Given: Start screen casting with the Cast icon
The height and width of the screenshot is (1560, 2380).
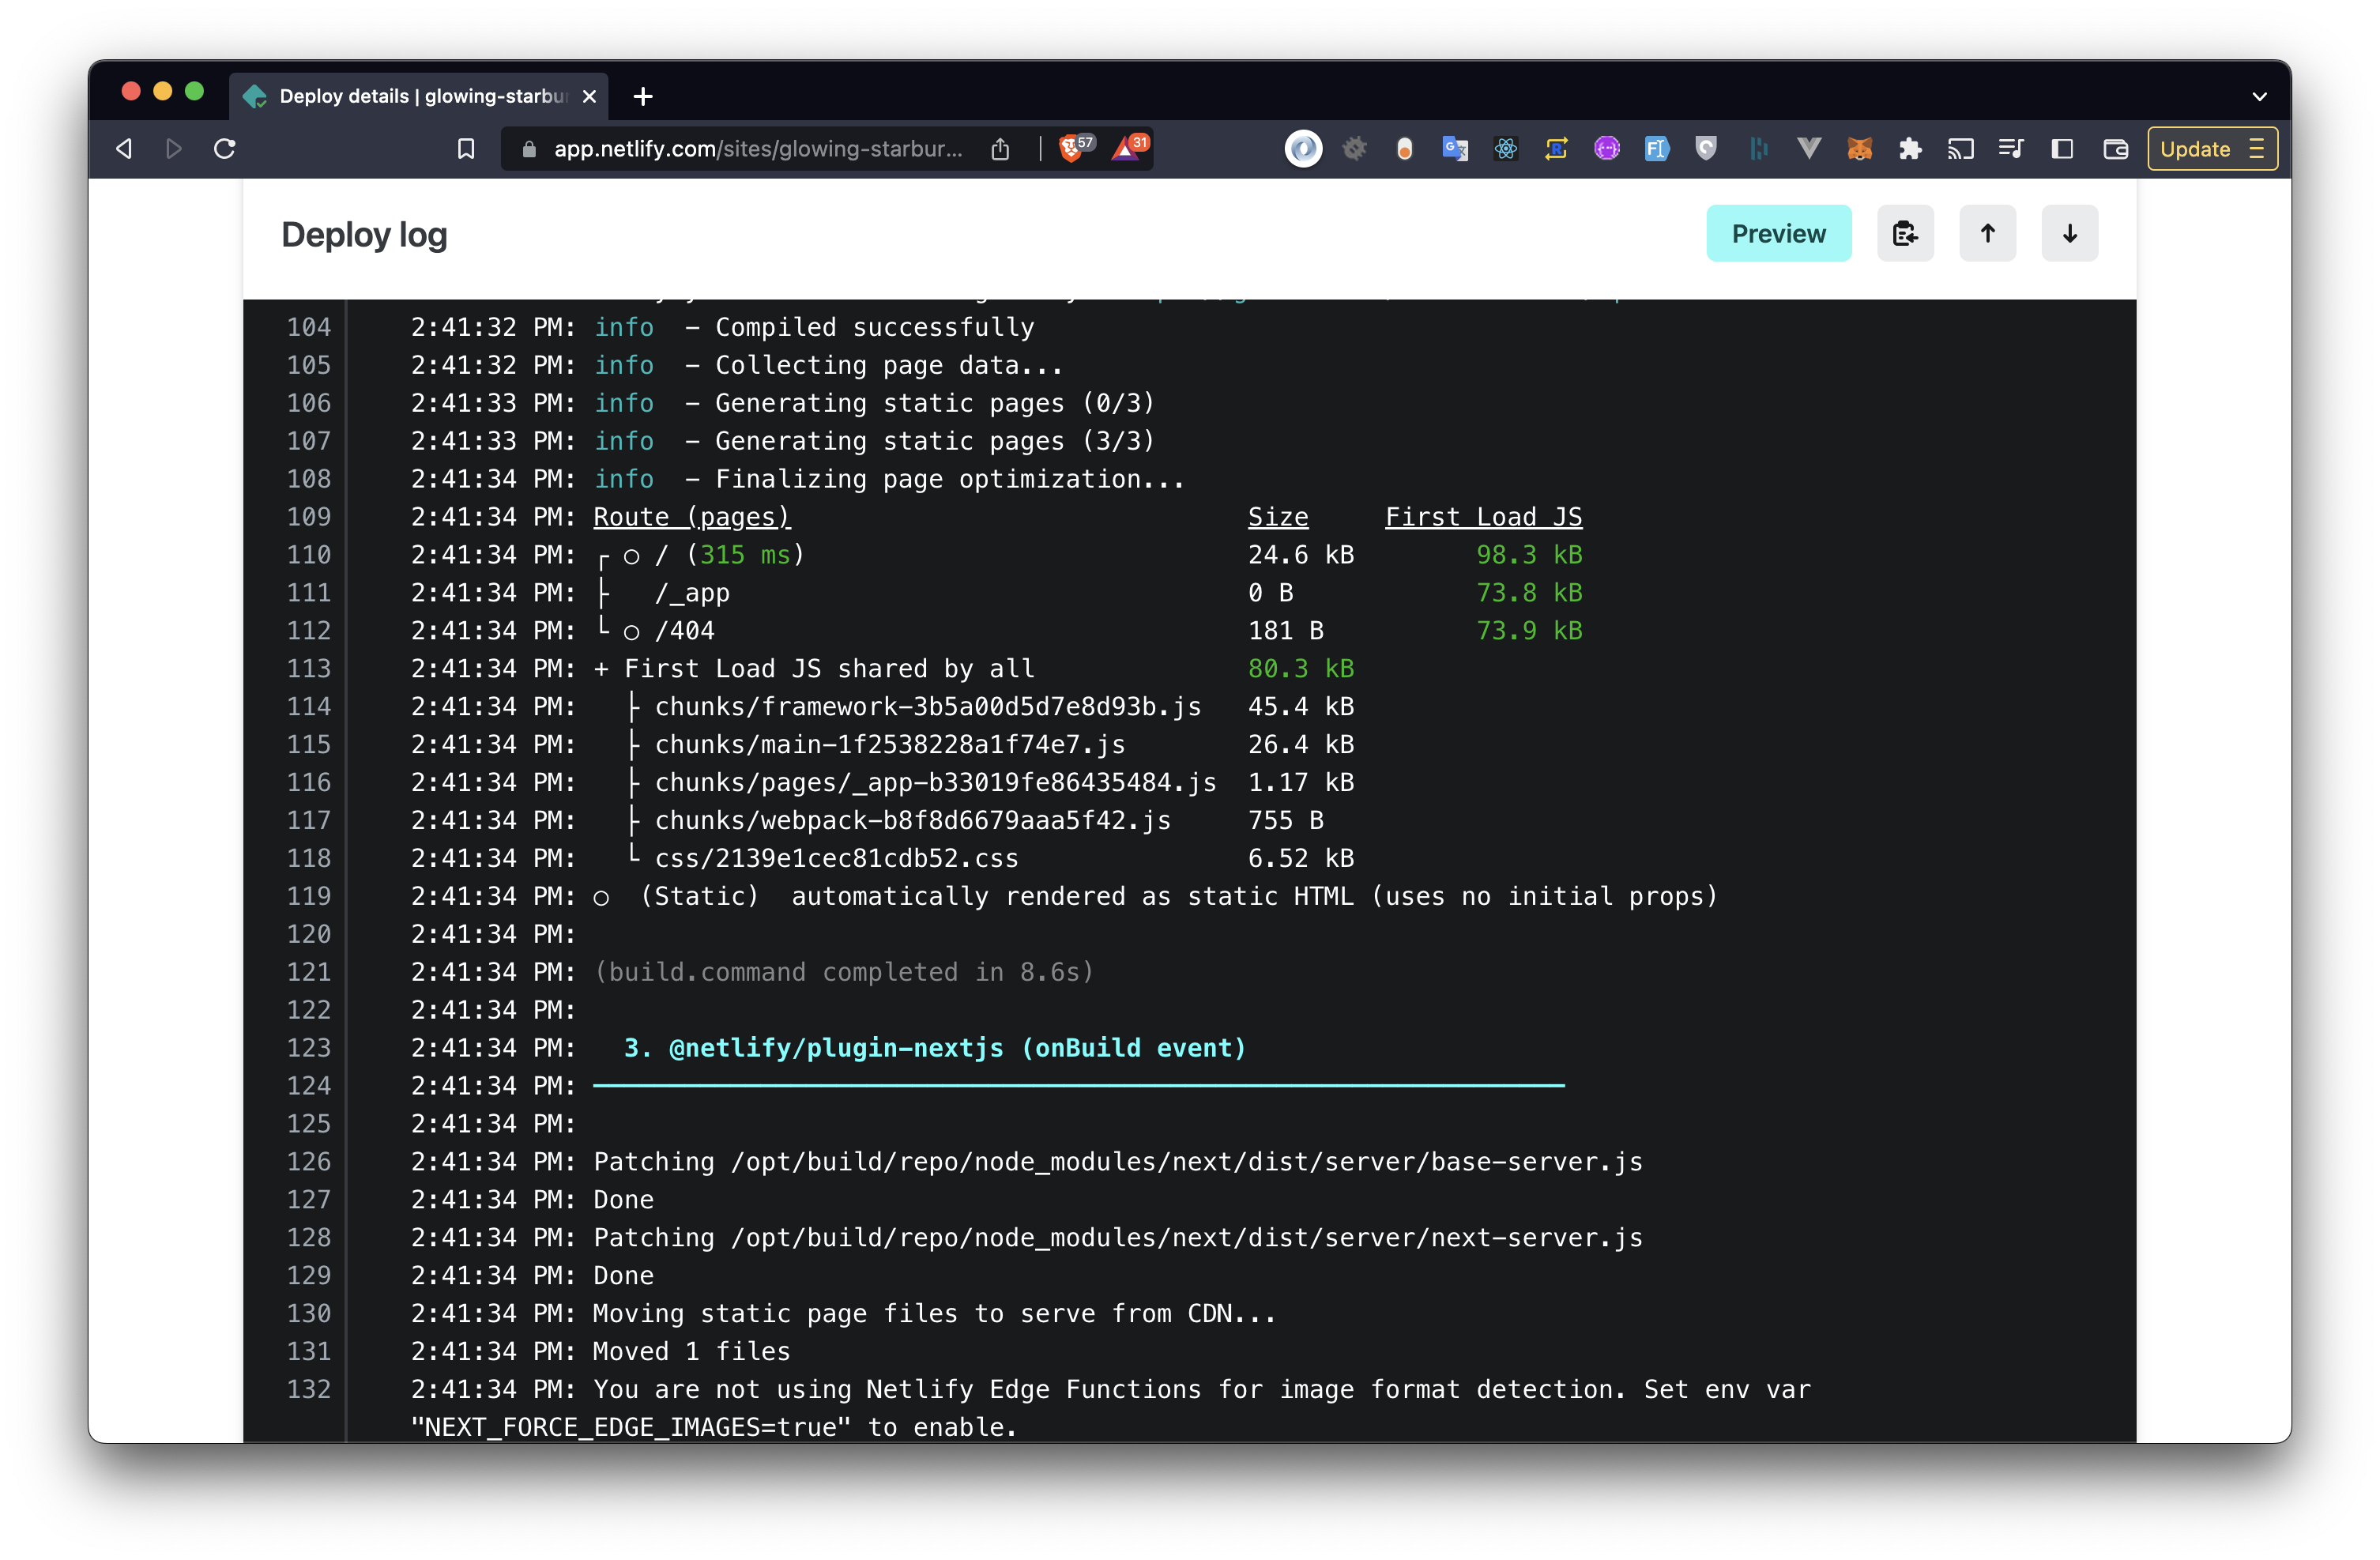Looking at the screenshot, I should (x=1962, y=148).
